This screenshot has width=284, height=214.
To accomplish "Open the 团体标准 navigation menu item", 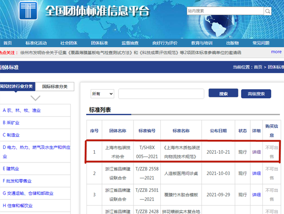I will coord(99,43).
